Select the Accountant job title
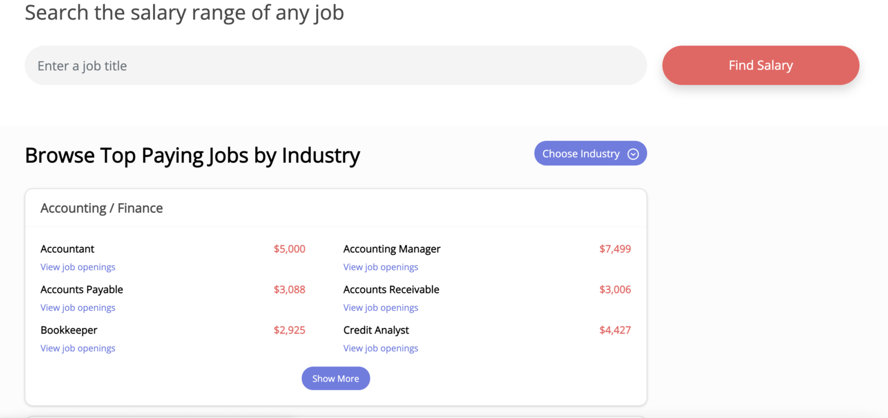The height and width of the screenshot is (418, 888). [67, 249]
